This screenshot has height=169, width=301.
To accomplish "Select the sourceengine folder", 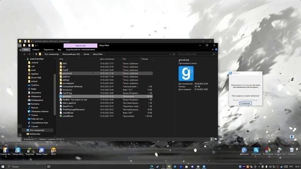I will click(106, 84).
